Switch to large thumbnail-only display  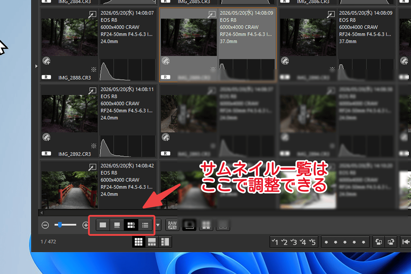(103, 225)
